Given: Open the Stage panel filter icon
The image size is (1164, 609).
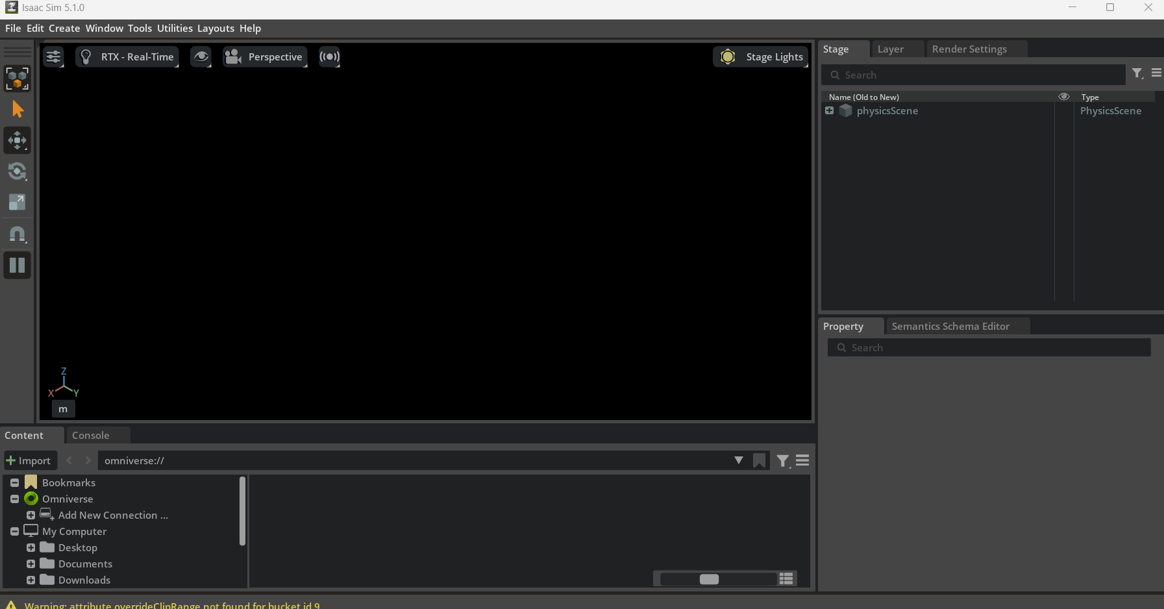Looking at the screenshot, I should [x=1137, y=74].
